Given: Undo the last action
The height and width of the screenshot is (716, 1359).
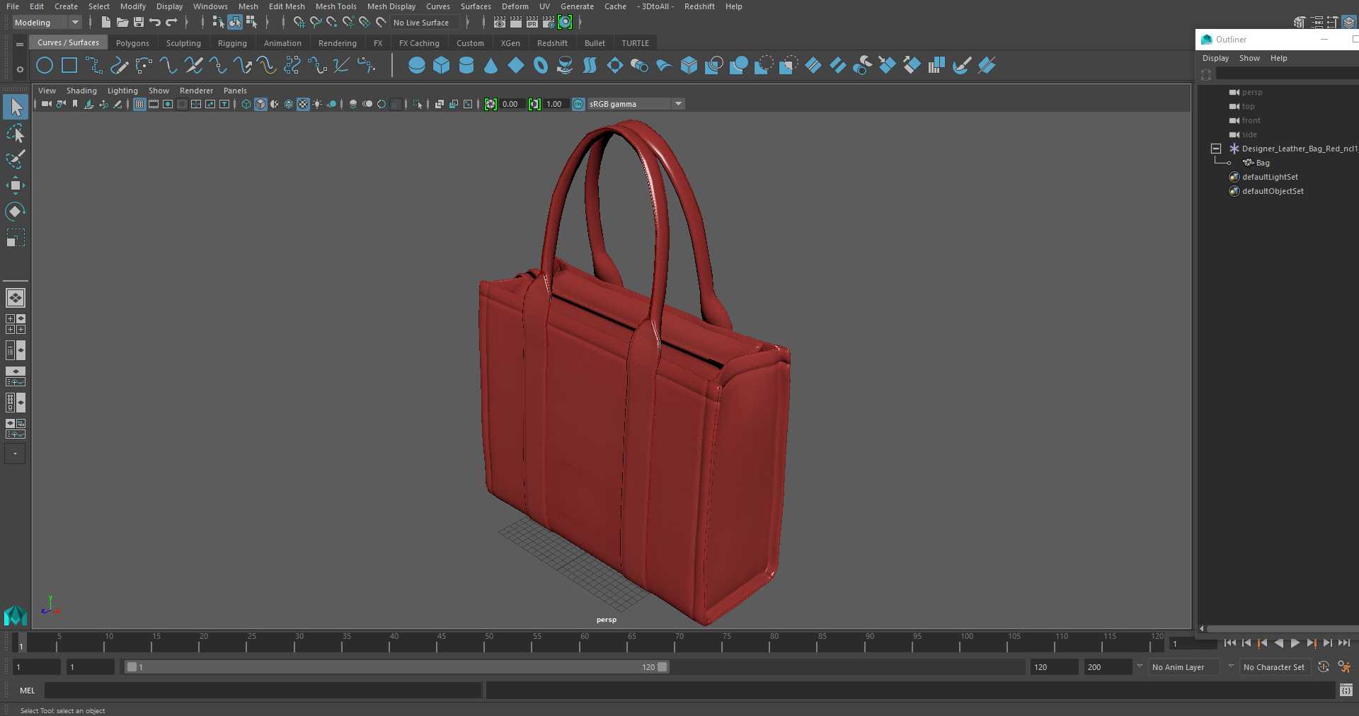Looking at the screenshot, I should (155, 23).
